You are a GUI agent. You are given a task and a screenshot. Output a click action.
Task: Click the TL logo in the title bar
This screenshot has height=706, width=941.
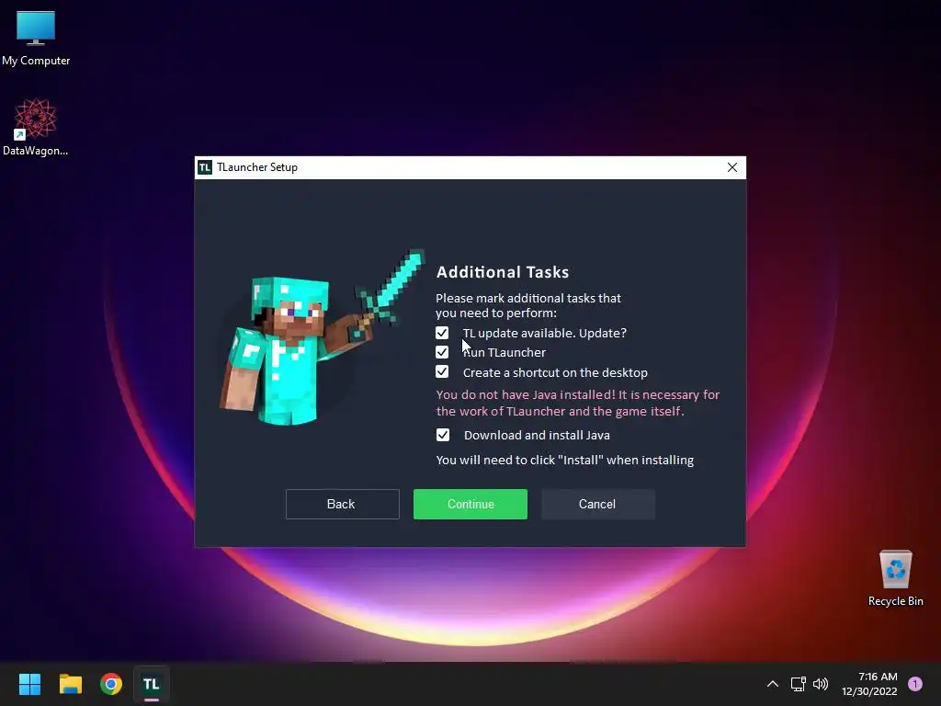205,167
